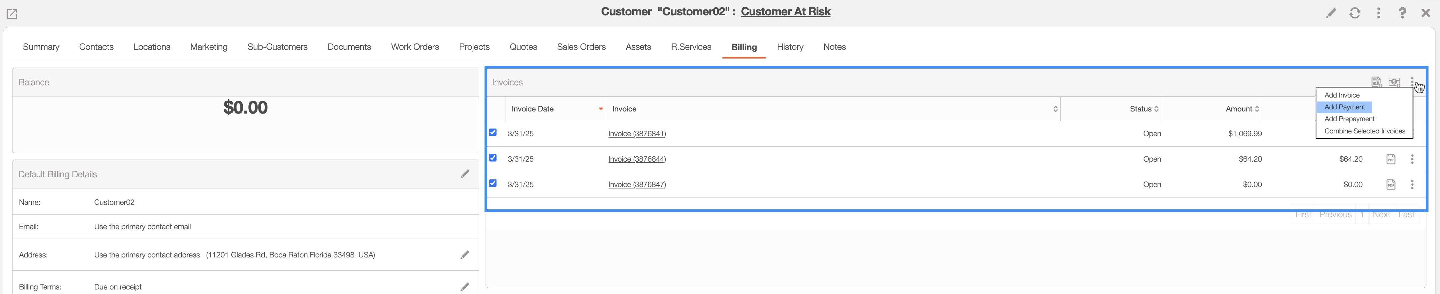Click the pencil edit icon in customer header
The height and width of the screenshot is (294, 1440).
point(1331,13)
